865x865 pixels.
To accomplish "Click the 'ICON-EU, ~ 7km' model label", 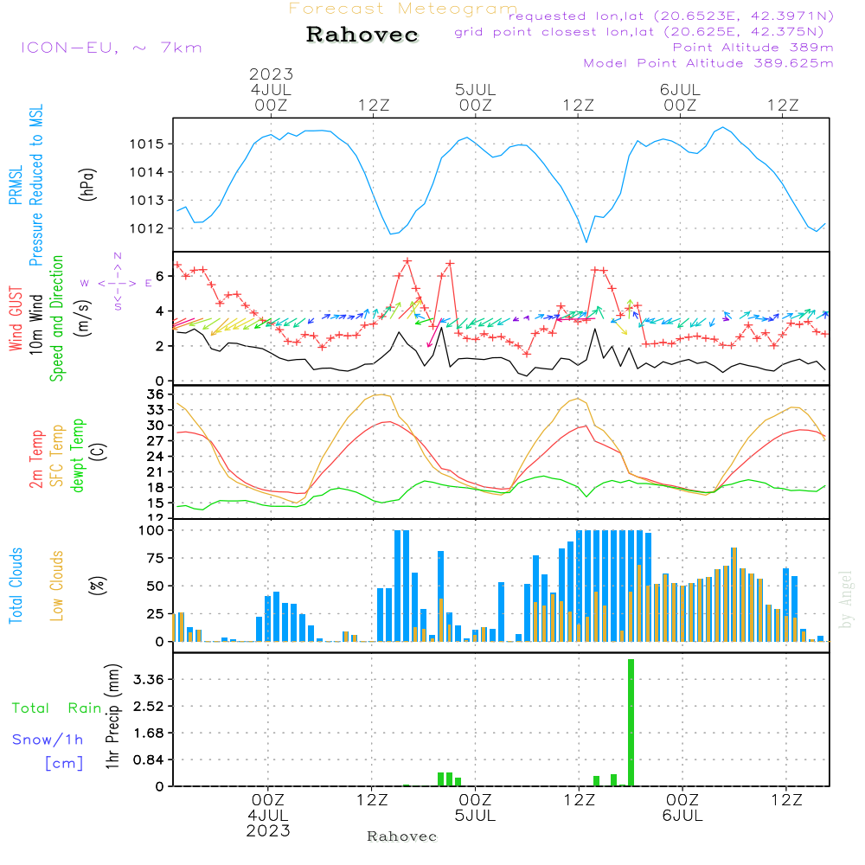I will (112, 48).
